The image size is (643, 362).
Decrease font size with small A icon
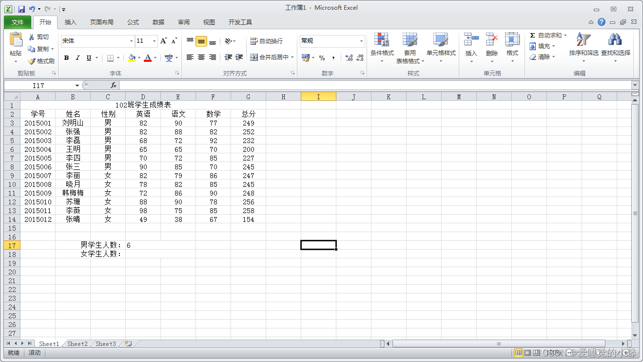[174, 41]
